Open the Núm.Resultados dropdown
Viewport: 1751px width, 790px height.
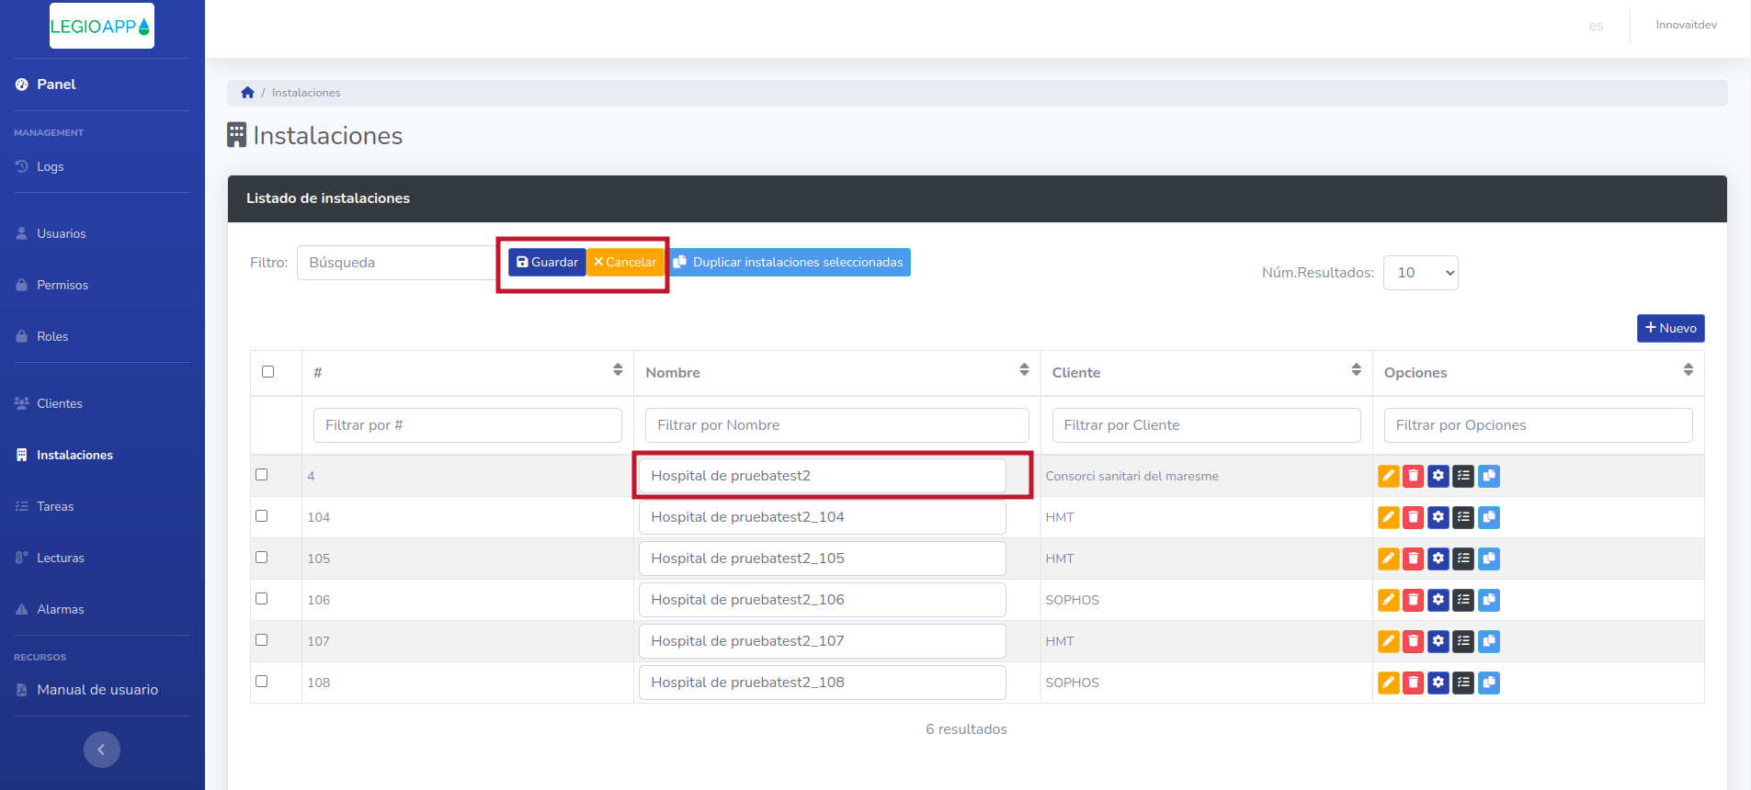(1420, 273)
